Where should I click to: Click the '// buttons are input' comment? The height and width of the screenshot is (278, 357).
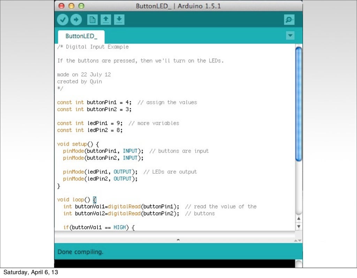[x=179, y=151]
